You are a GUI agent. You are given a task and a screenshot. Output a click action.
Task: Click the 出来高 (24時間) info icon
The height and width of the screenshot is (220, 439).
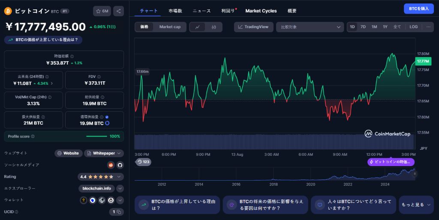point(47,77)
